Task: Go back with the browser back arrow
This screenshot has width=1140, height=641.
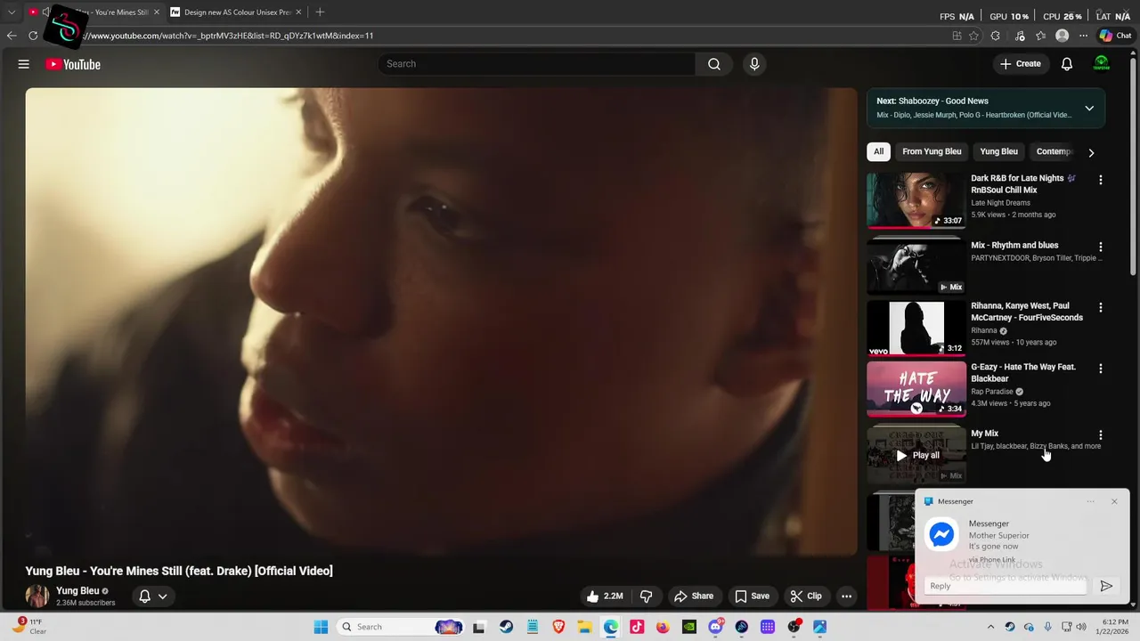Action: [x=12, y=36]
